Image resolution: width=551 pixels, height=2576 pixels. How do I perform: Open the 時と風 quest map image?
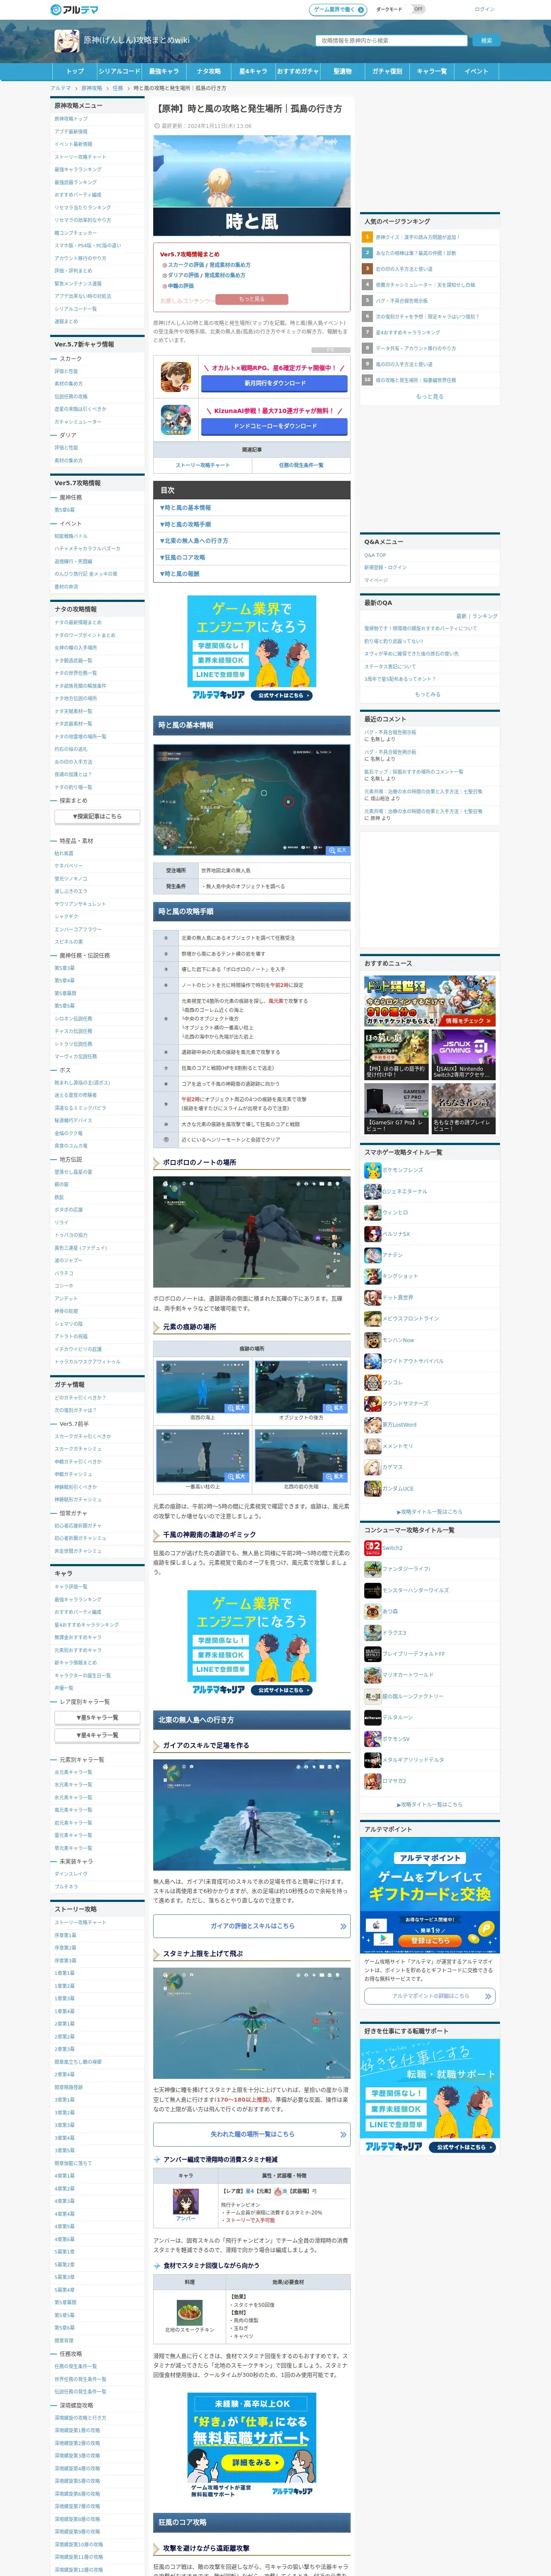[x=252, y=799]
